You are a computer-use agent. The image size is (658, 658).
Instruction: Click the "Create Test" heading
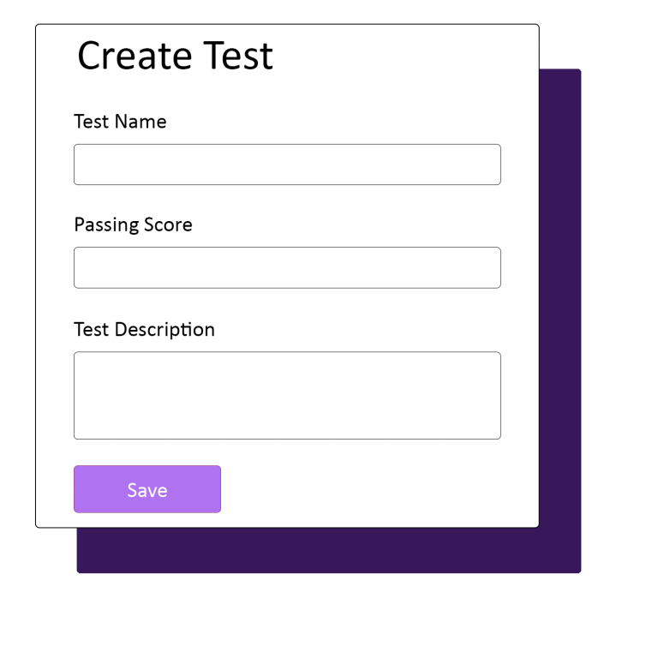pyautogui.click(x=176, y=56)
